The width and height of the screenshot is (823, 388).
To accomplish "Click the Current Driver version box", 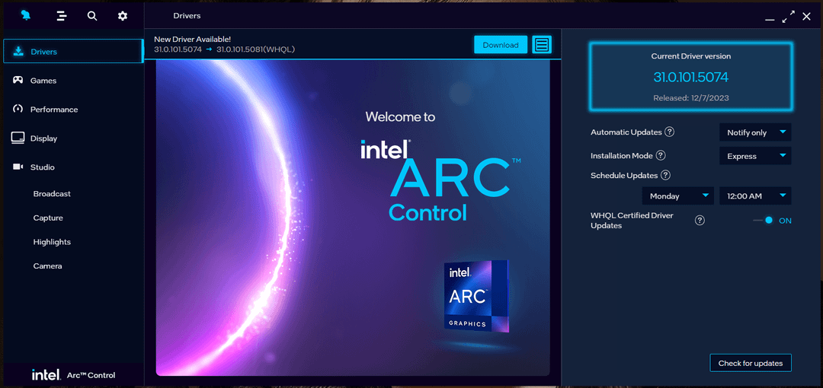I will point(690,76).
